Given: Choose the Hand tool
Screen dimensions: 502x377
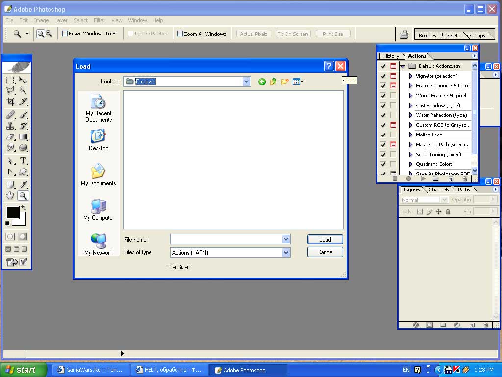Looking at the screenshot, I should tap(10, 195).
